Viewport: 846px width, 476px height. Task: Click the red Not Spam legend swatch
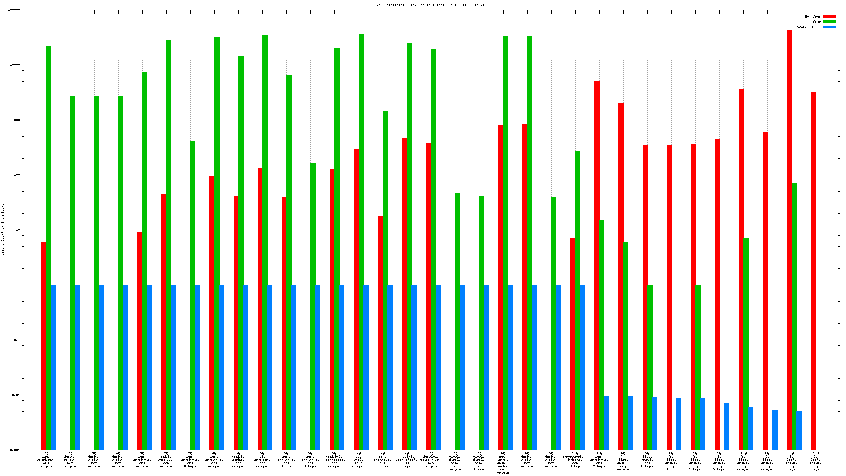(830, 16)
